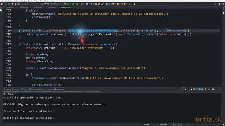Screen dimensions: 225x126
Task: Click line number 750 in the gutter
Action: (x=8, y=68)
